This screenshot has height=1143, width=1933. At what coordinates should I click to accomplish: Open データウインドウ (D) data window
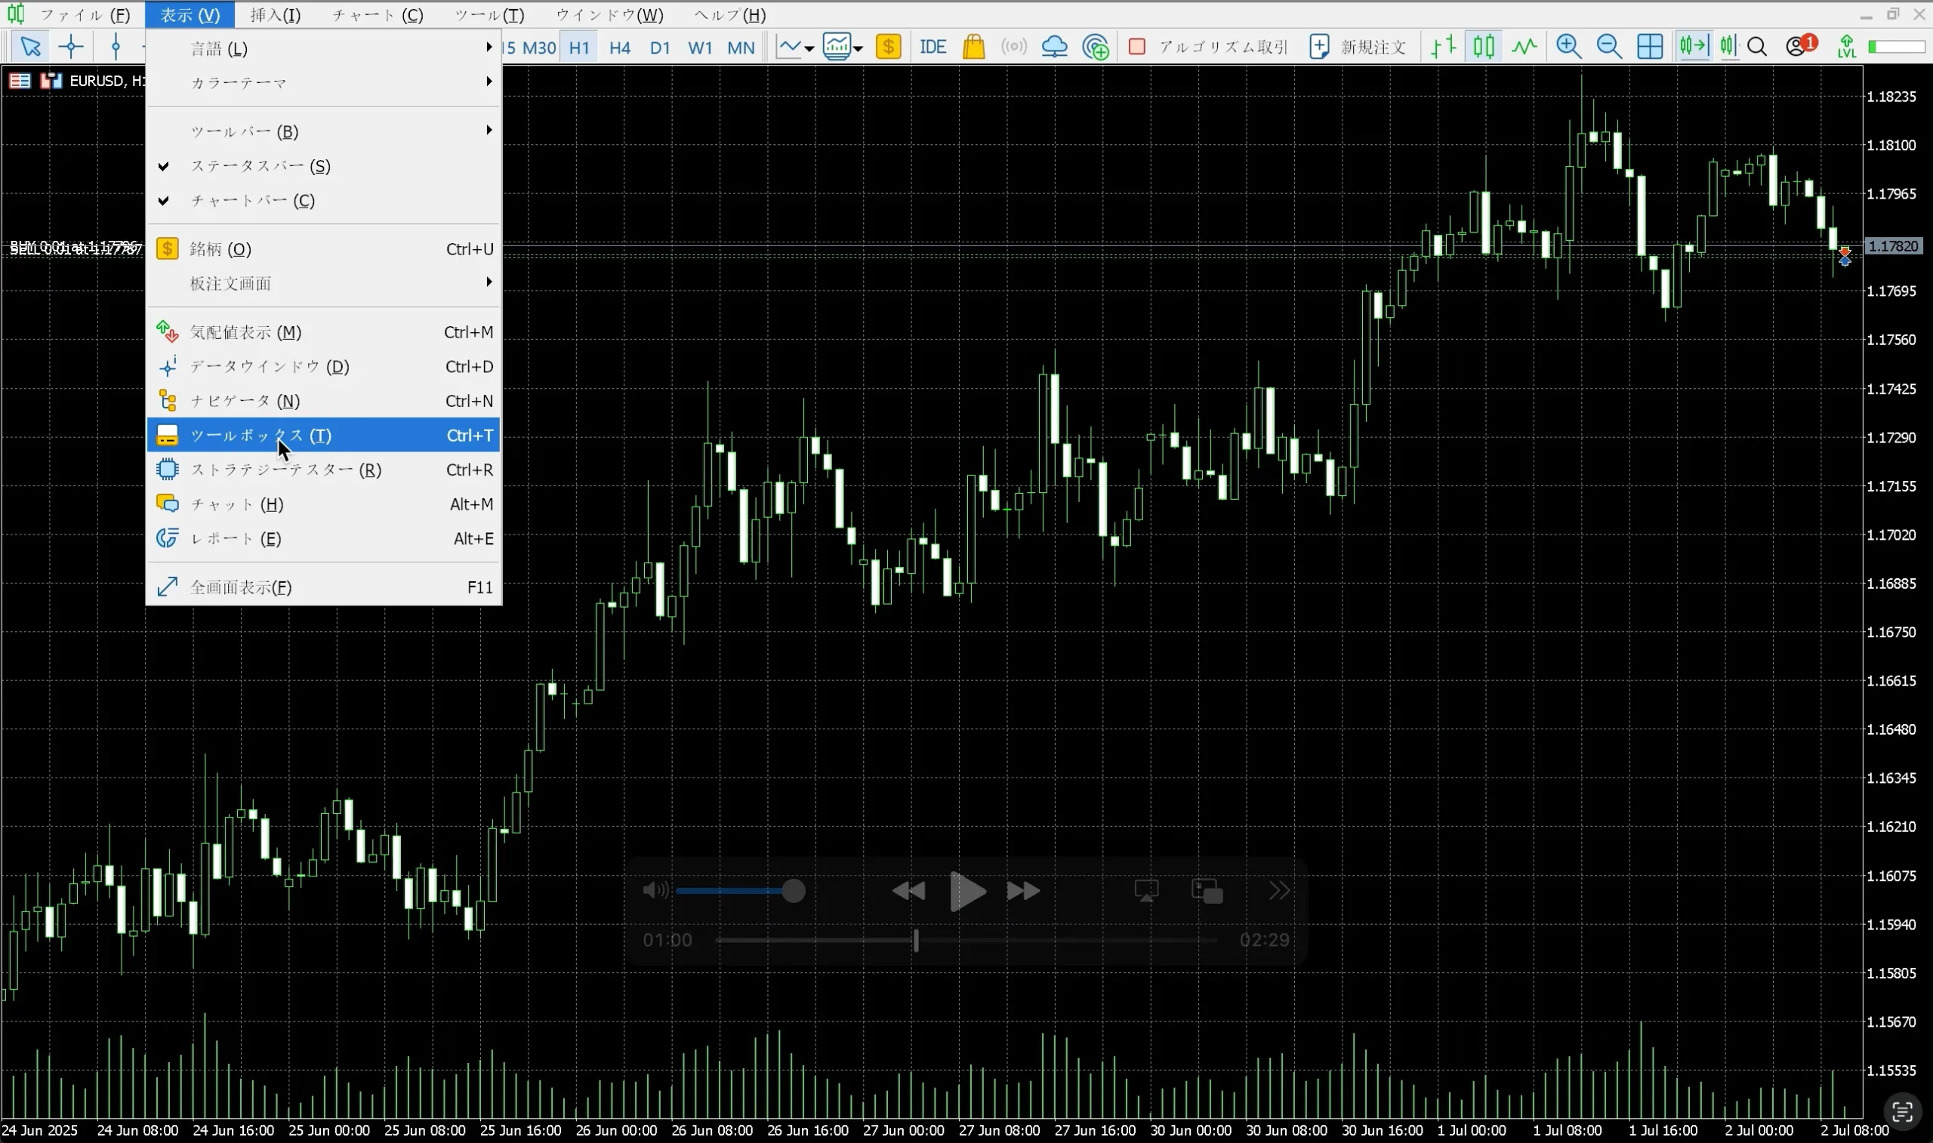pyautogui.click(x=323, y=367)
